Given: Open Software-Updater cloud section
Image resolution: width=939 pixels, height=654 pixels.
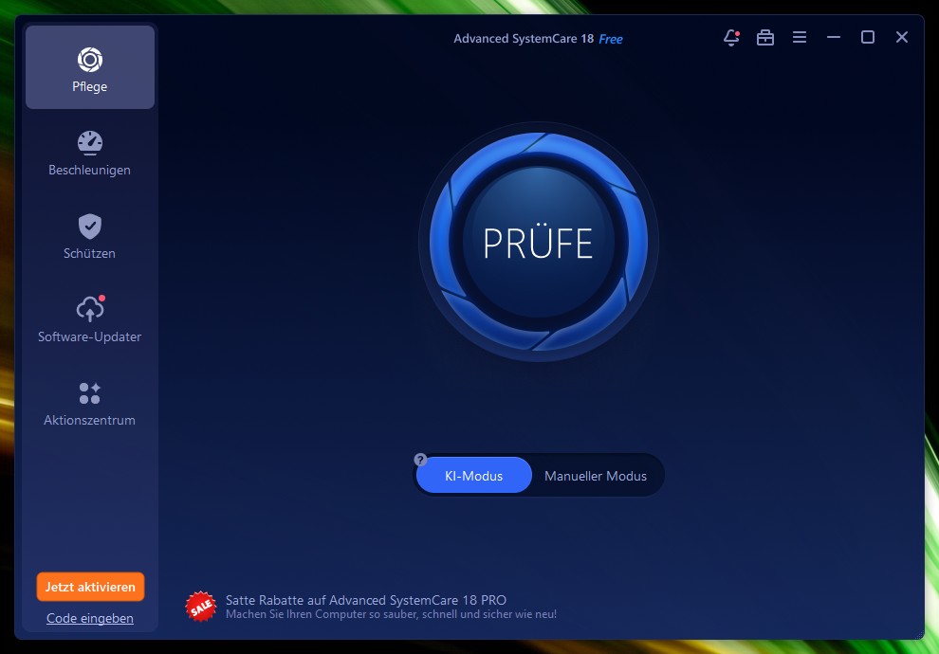Looking at the screenshot, I should pos(90,319).
